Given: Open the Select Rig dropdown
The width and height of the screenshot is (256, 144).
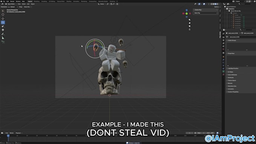Looking at the screenshot, I should (206, 13).
